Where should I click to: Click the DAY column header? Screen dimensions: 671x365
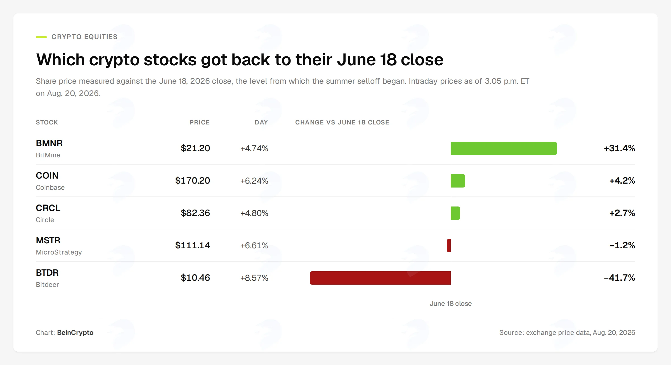(261, 122)
